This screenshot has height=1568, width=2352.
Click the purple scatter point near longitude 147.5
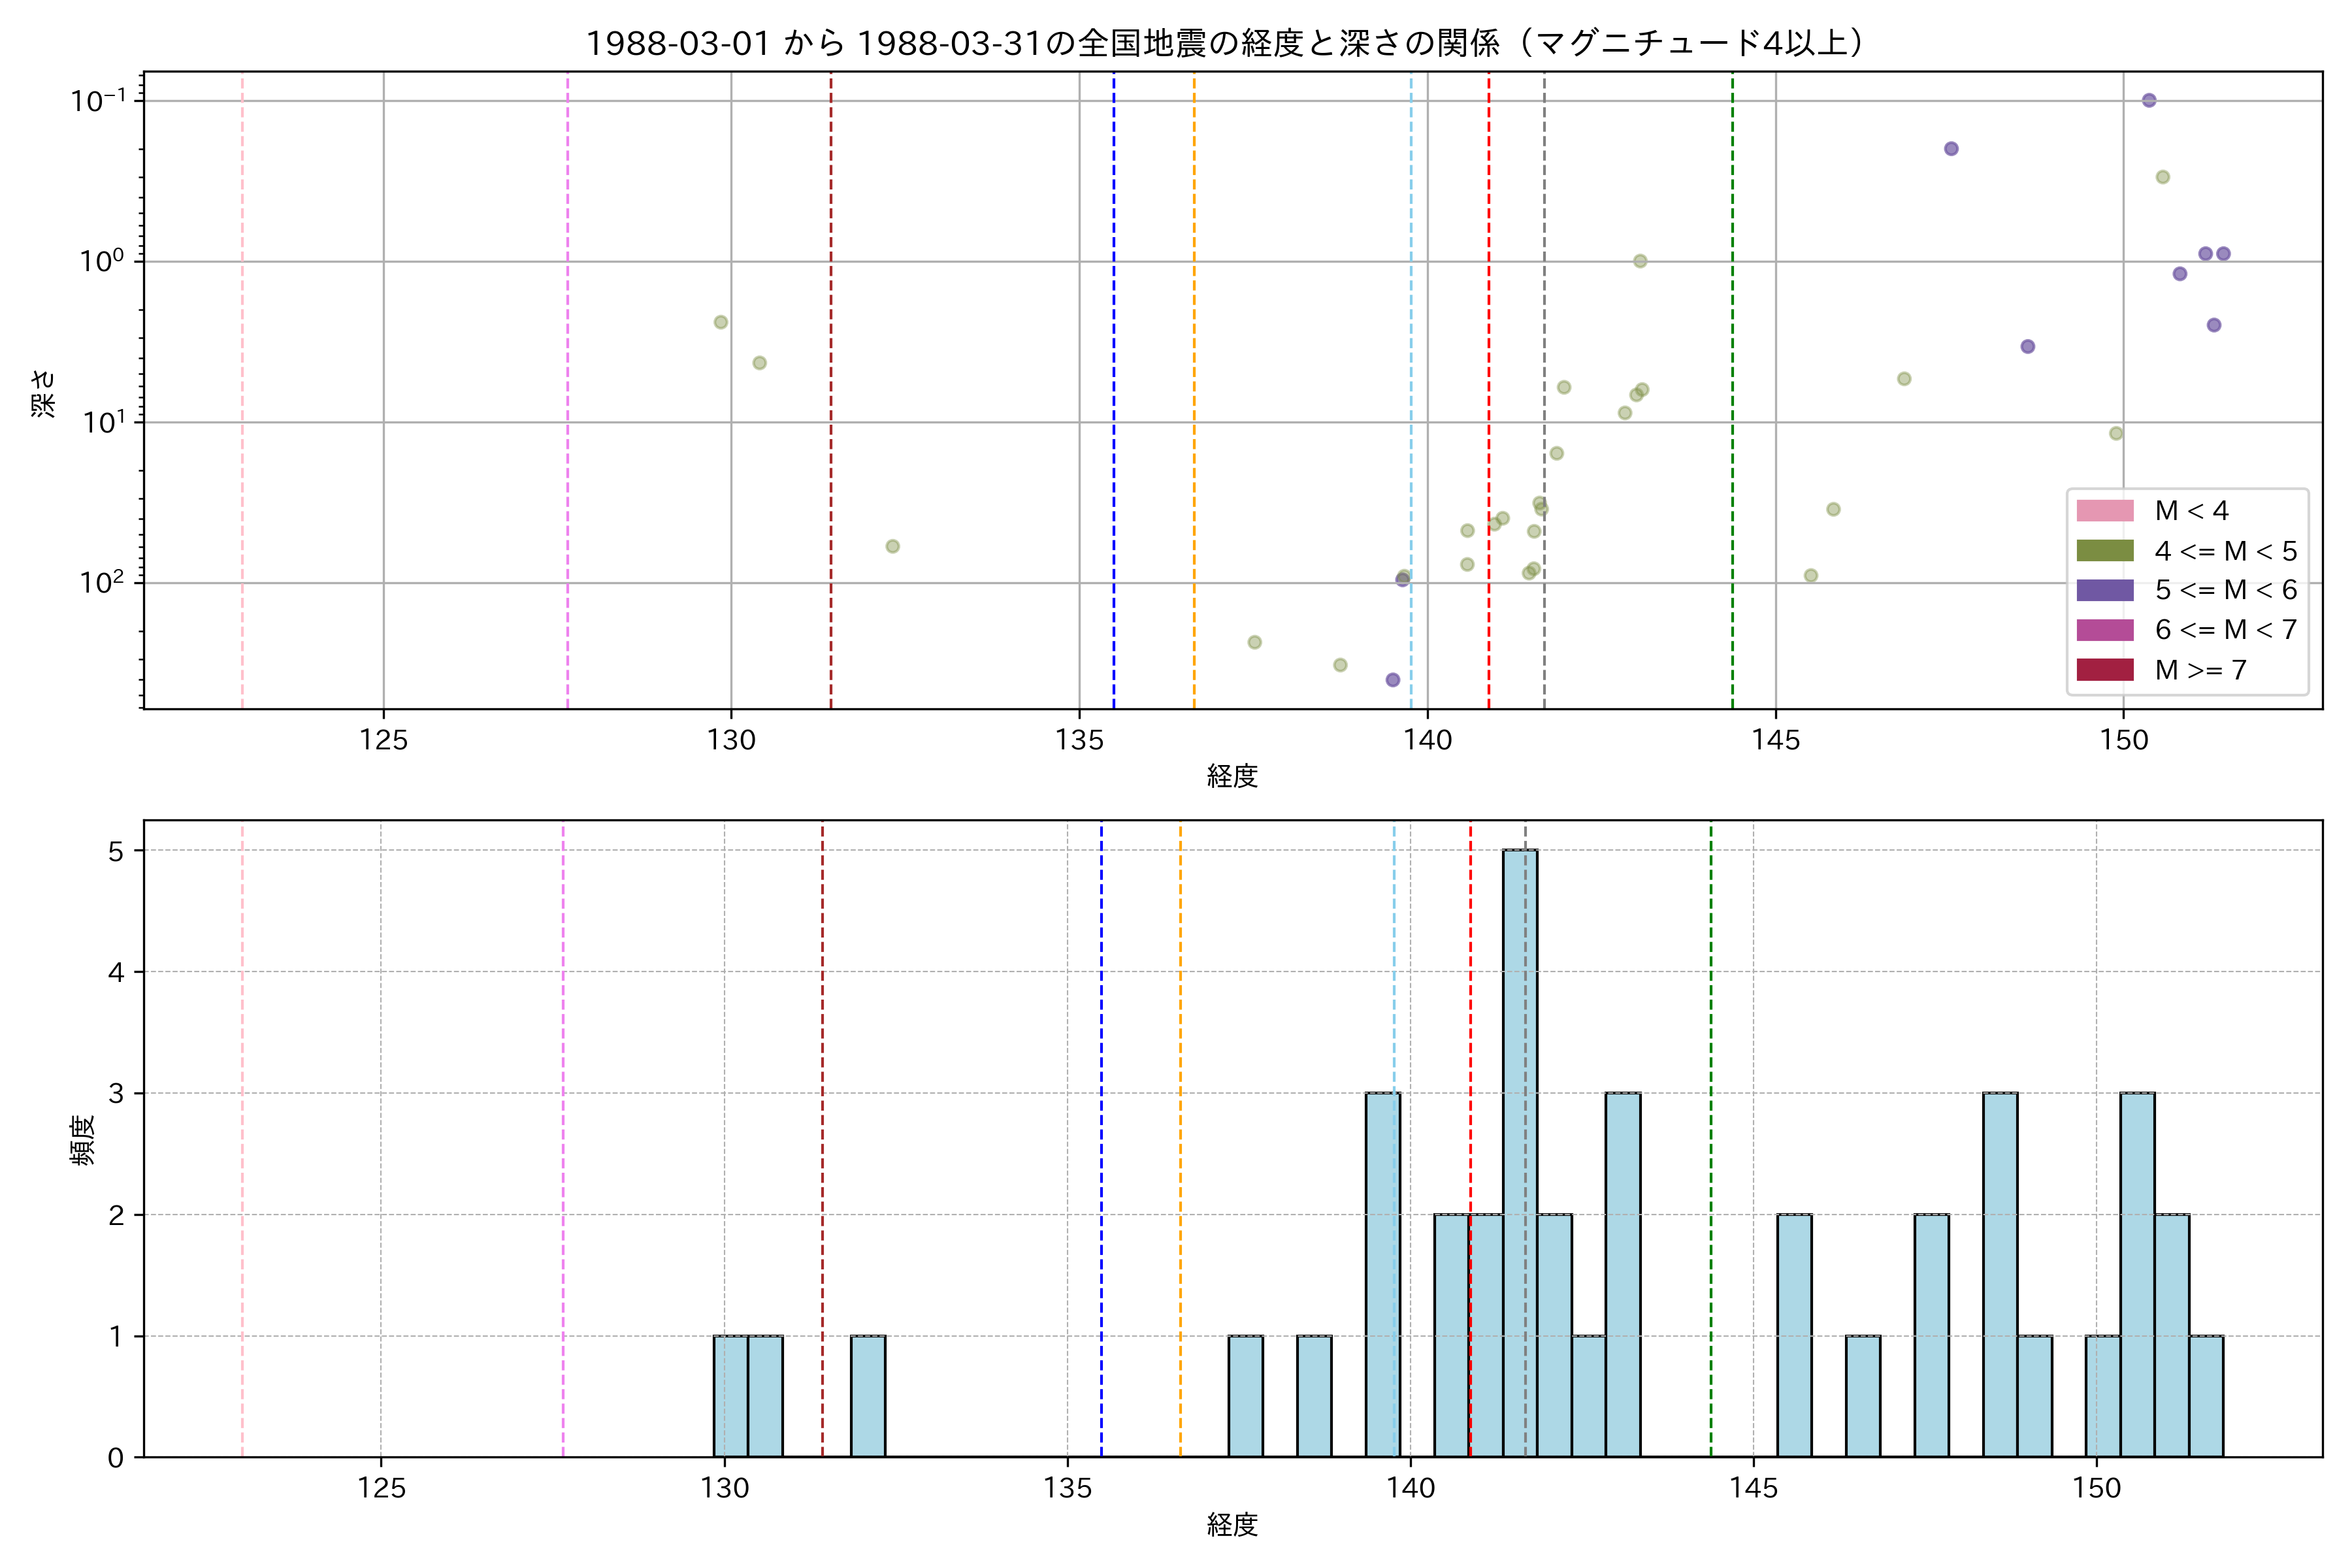[x=1951, y=149]
